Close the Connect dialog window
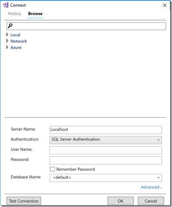The height and width of the screenshot is (207, 172). pos(165,5)
